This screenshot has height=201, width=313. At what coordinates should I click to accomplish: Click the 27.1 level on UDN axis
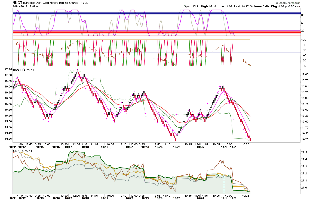304,181
